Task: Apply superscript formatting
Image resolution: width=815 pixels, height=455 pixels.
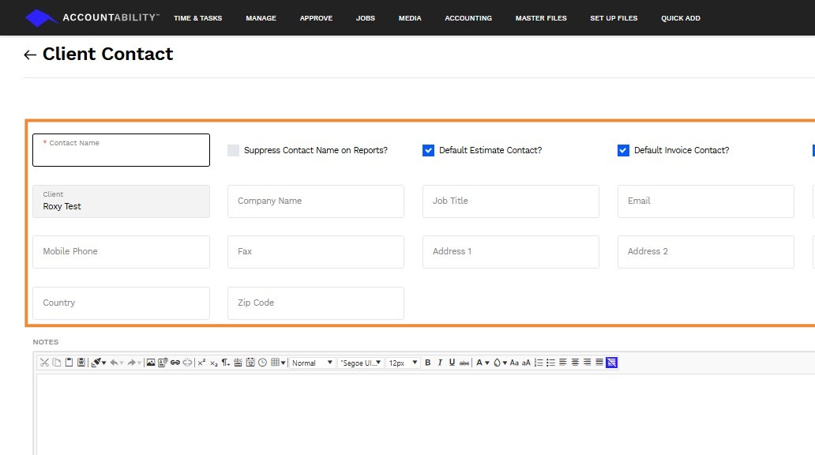Action: click(201, 363)
